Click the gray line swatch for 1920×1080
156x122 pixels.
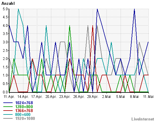(x=8, y=118)
